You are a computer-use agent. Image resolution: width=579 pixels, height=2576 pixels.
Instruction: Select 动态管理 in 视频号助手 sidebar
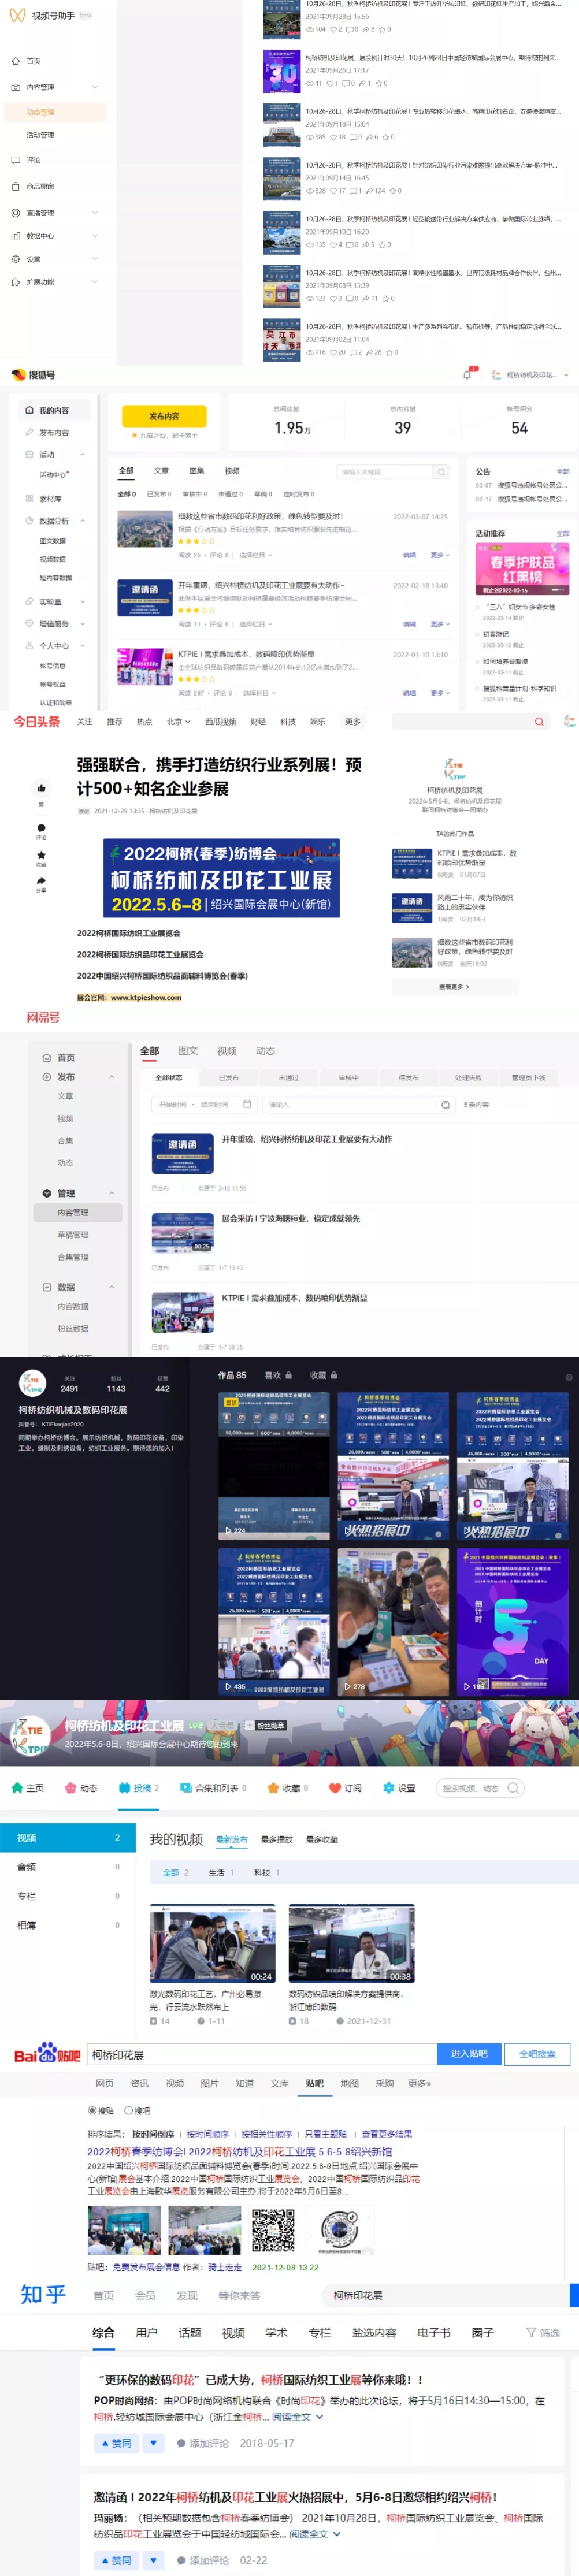click(x=54, y=112)
